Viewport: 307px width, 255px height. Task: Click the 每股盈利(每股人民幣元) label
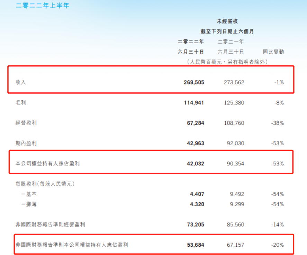tap(45, 184)
